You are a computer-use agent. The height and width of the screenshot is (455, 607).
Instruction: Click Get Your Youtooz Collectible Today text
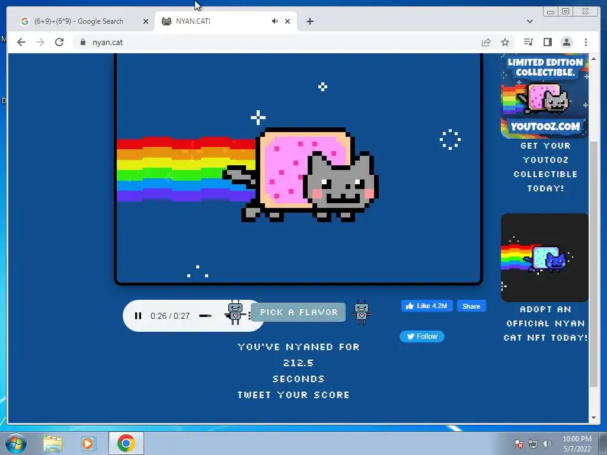click(545, 167)
